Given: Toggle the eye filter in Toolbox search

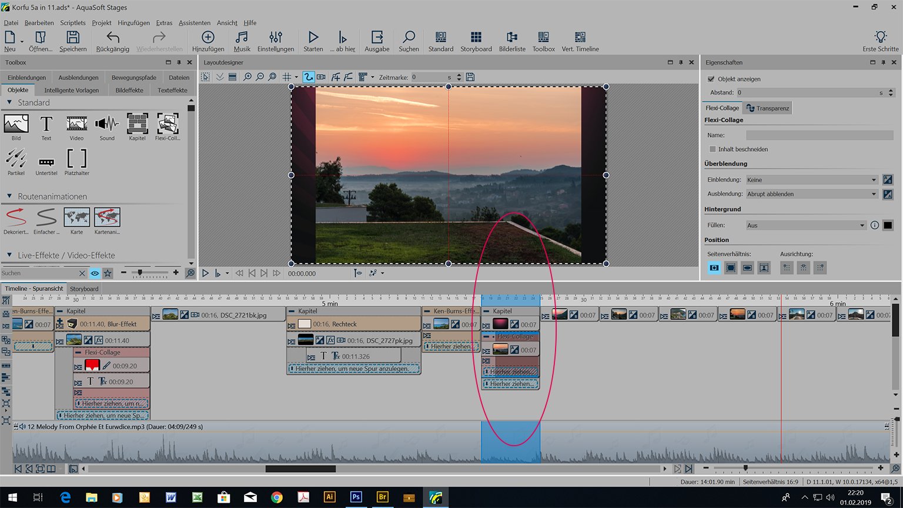Looking at the screenshot, I should 95,273.
